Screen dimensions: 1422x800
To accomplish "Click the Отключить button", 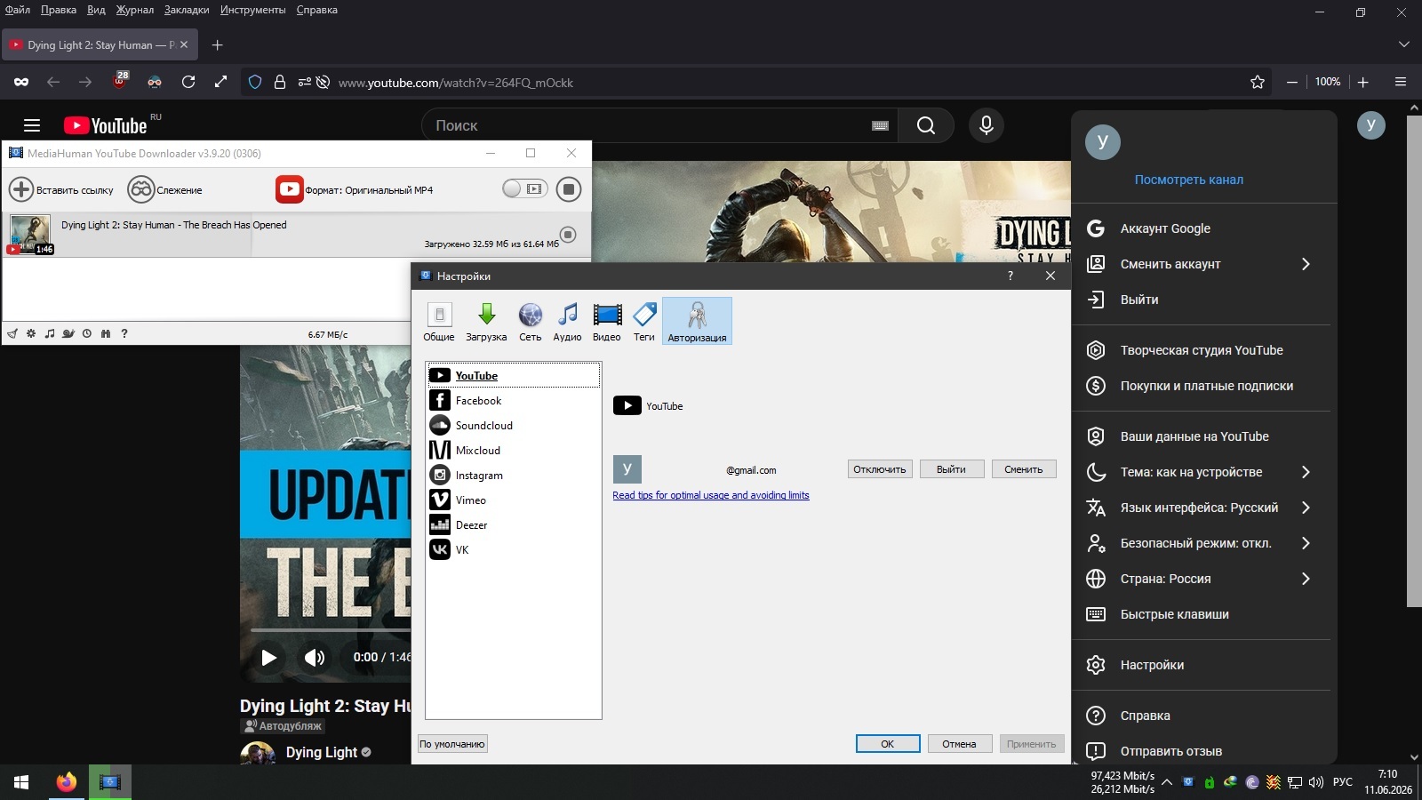I will point(880,469).
